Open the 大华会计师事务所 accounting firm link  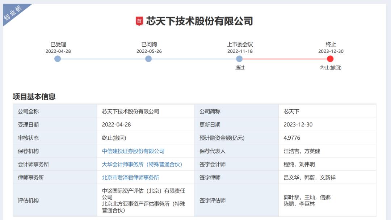[142, 164]
